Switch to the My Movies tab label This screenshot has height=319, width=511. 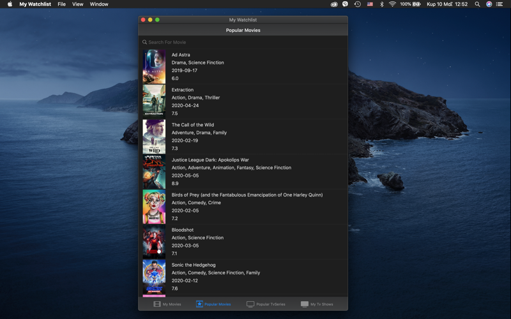(172, 304)
